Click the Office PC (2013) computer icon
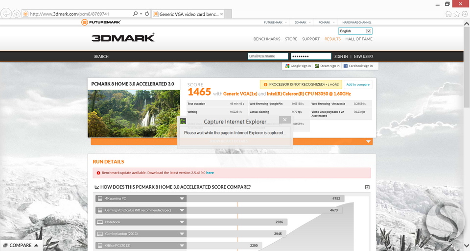 coord(100,246)
